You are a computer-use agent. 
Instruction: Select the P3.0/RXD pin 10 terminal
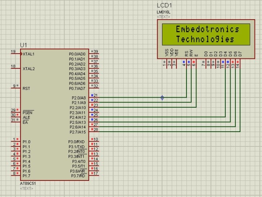(94, 141)
